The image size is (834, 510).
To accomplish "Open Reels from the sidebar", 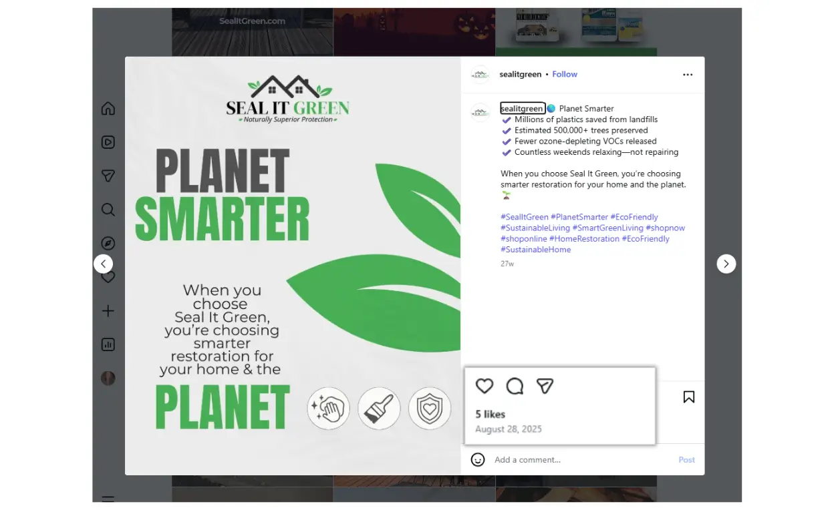I will [108, 142].
